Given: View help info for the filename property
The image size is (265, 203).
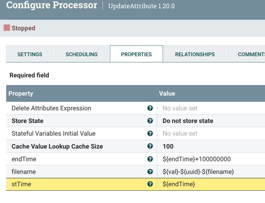Looking at the screenshot, I should click(150, 171).
